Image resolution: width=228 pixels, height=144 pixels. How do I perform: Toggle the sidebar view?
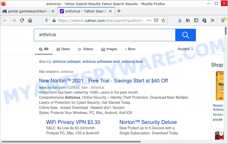[196, 20]
